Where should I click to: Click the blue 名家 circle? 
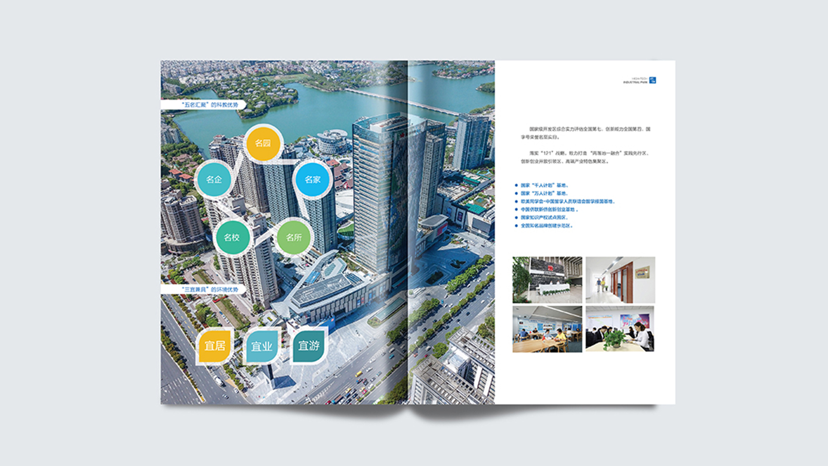tap(312, 179)
